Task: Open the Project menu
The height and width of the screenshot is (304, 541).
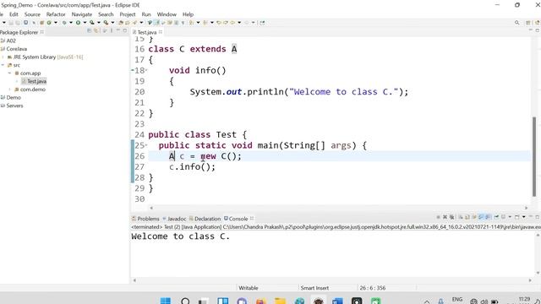Action: 128,14
